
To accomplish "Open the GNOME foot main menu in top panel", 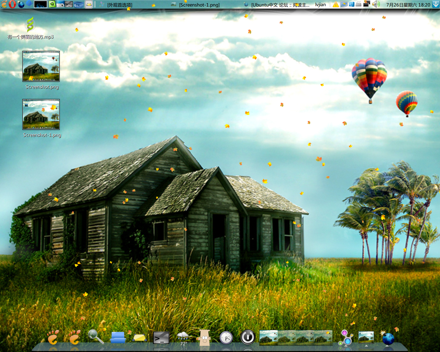I will (4, 4).
